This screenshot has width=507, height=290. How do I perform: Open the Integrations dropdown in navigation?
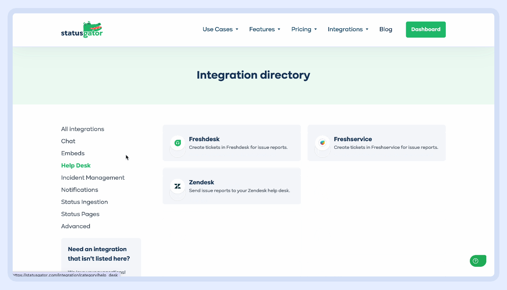click(348, 30)
